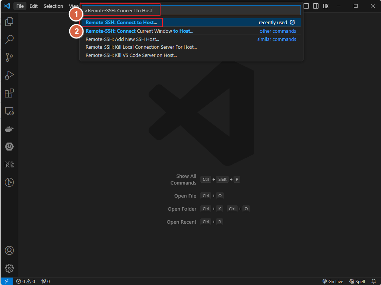This screenshot has height=285, width=381.
Task: Open the Explorer view in activity bar
Action: (9, 22)
